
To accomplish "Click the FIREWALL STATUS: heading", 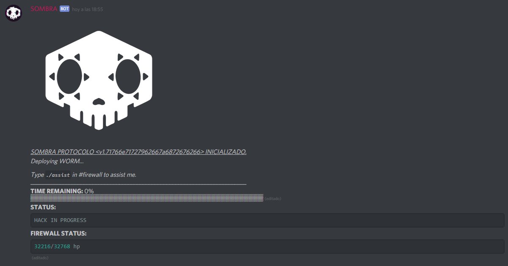I will pos(58,233).
